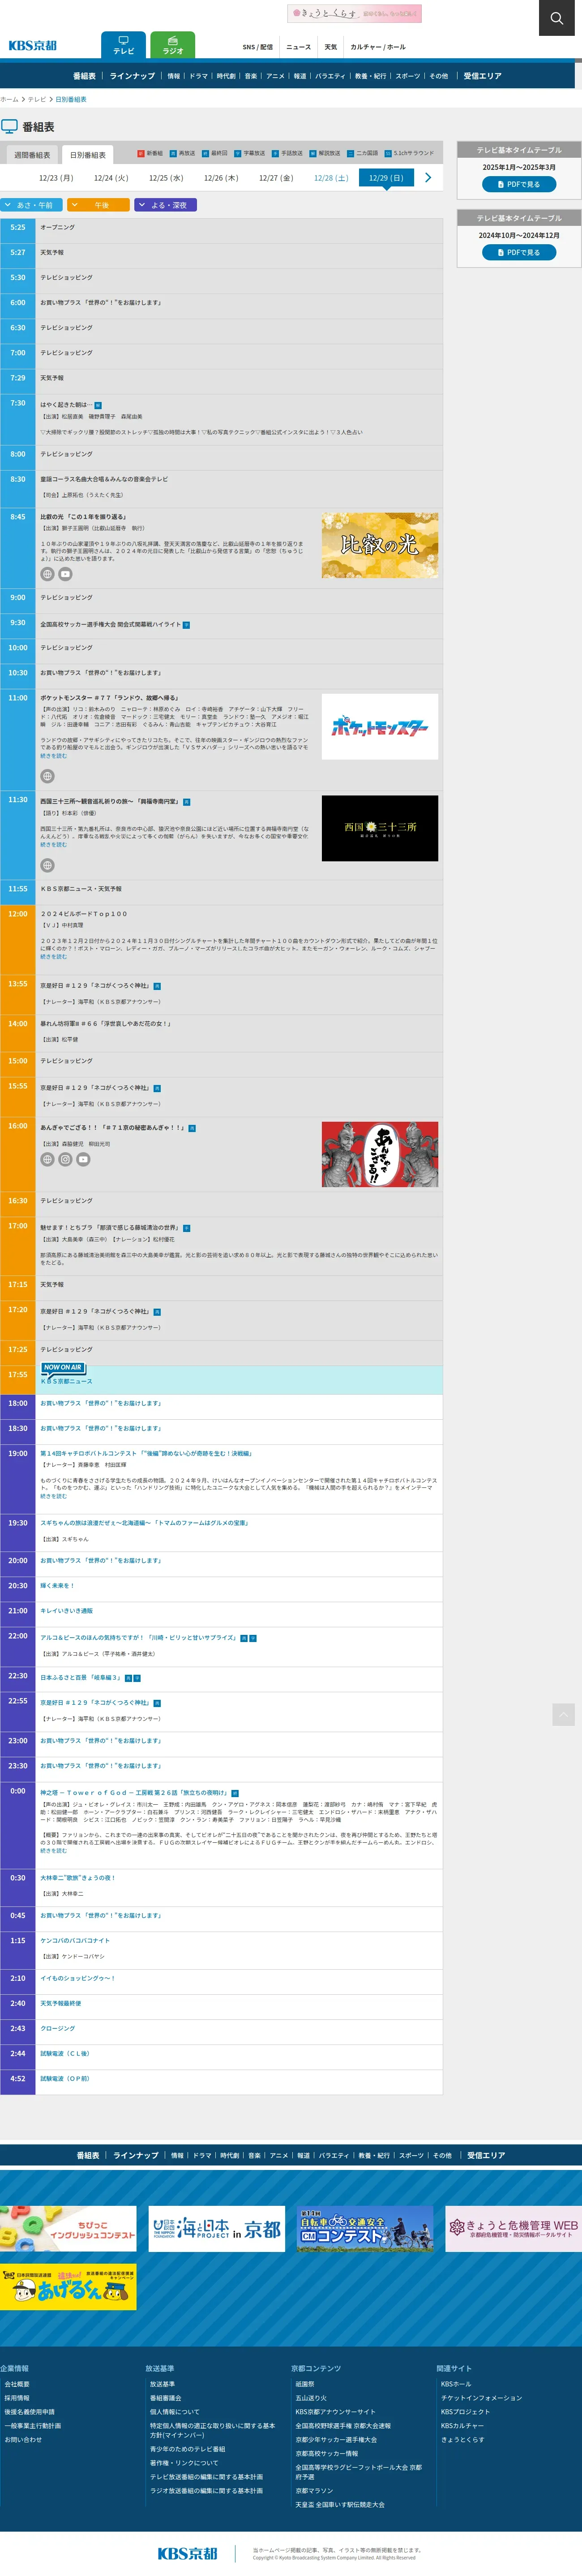
Task: Open the 会社概要 footer link
Action: (17, 2384)
